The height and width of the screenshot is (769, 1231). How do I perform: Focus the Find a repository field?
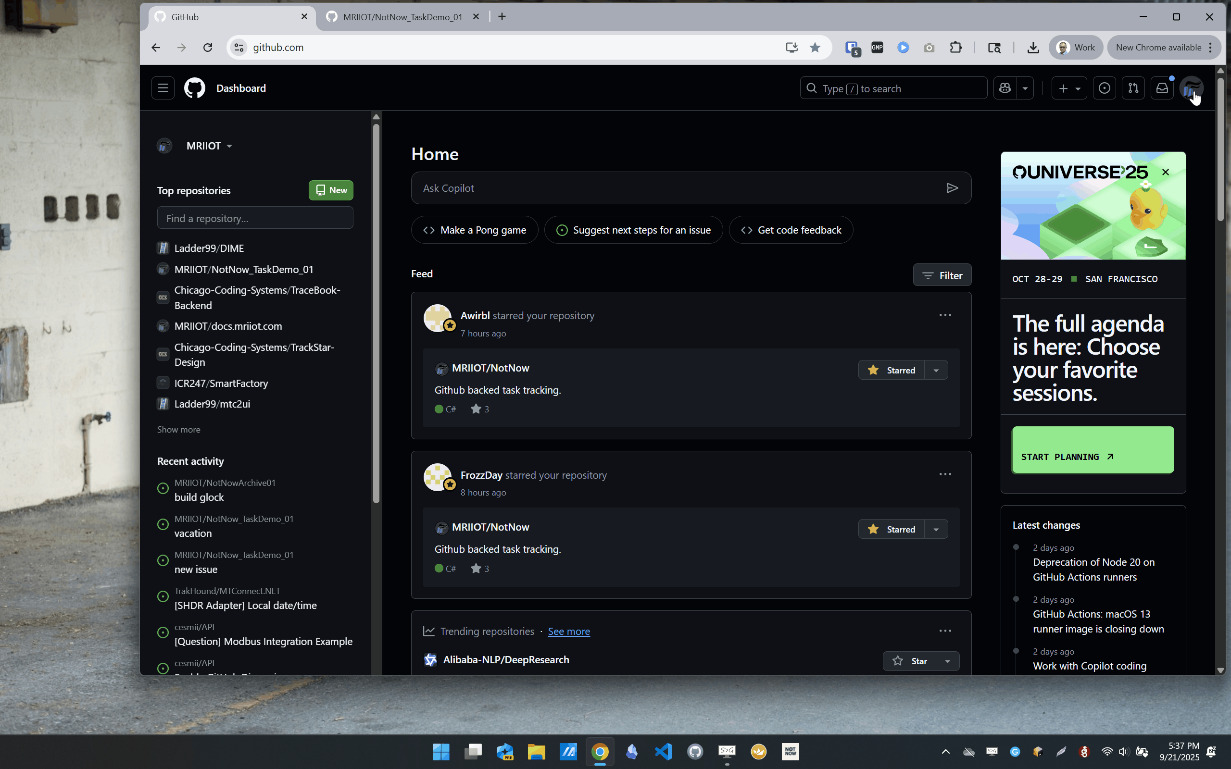click(255, 218)
